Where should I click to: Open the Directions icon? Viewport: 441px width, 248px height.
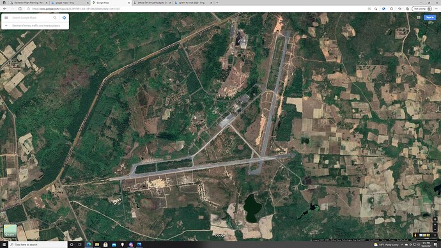click(x=64, y=18)
